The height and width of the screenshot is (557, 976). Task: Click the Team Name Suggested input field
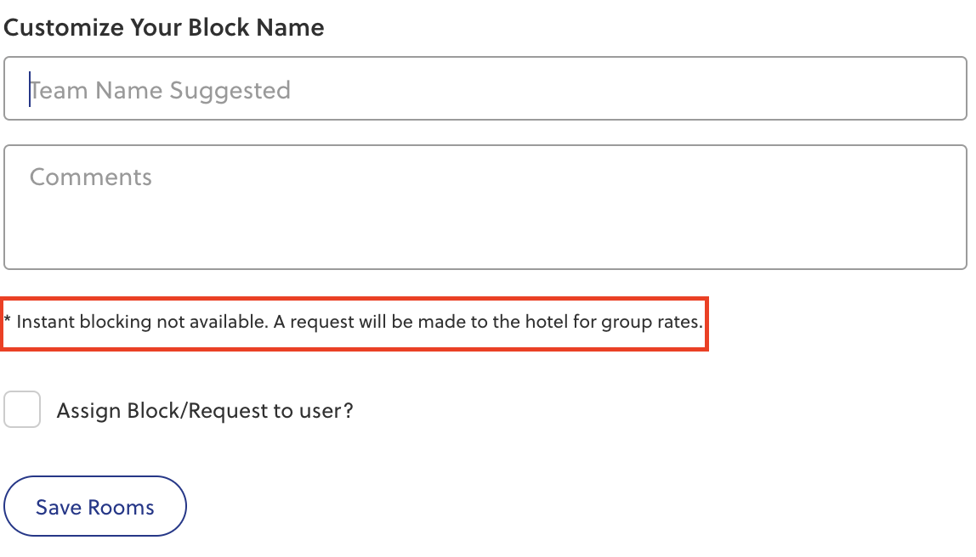(485, 89)
